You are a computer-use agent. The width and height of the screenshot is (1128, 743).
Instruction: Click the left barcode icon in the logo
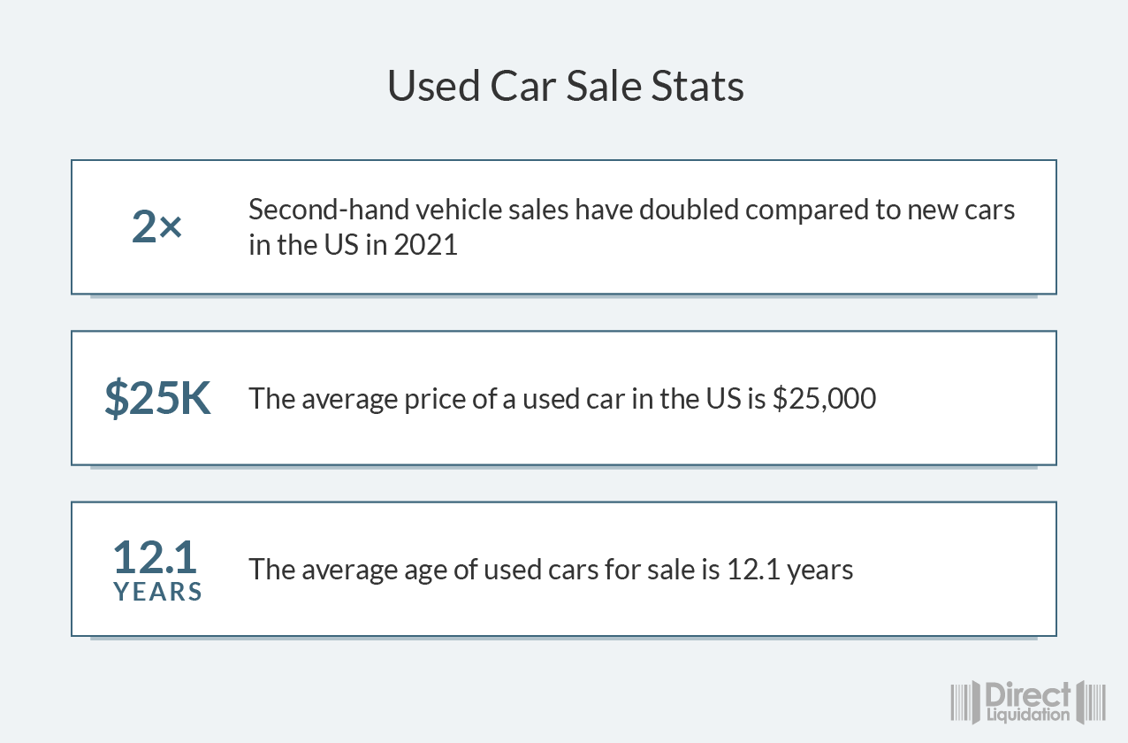[960, 701]
